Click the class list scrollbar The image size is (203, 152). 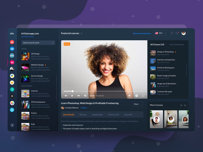coord(187,69)
